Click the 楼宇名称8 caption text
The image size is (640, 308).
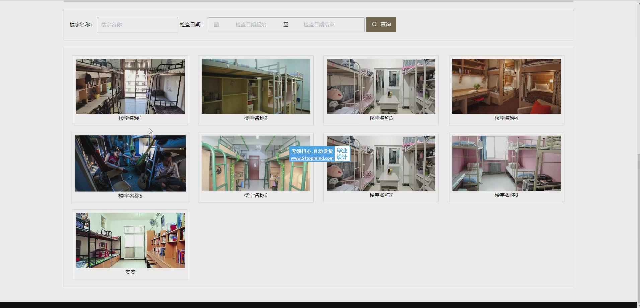click(x=506, y=195)
